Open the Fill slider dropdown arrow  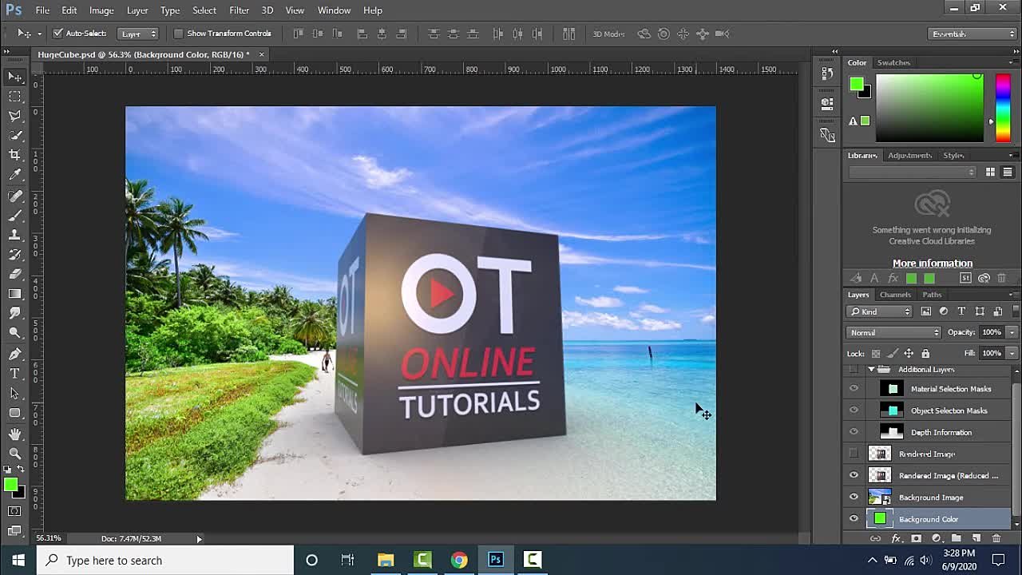[1012, 353]
